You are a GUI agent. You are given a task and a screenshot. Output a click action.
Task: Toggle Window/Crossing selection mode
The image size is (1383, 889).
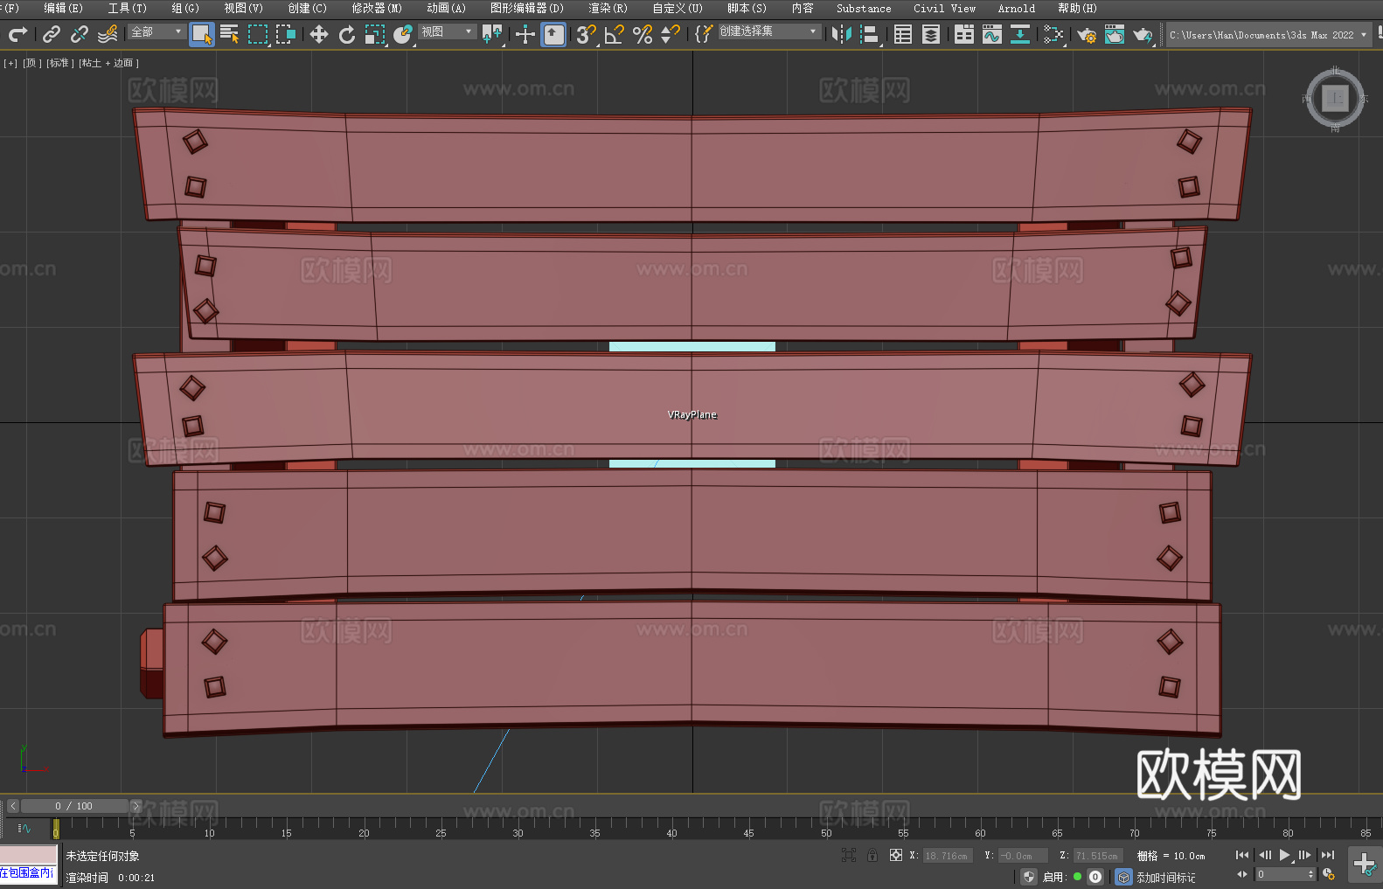[x=286, y=34]
